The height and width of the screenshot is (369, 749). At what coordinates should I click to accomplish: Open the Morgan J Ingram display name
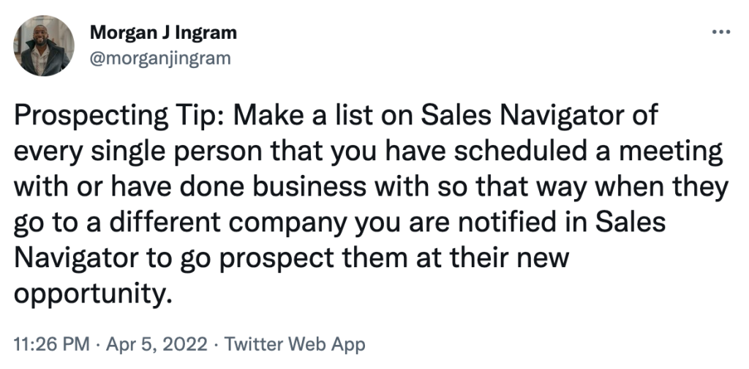point(163,33)
